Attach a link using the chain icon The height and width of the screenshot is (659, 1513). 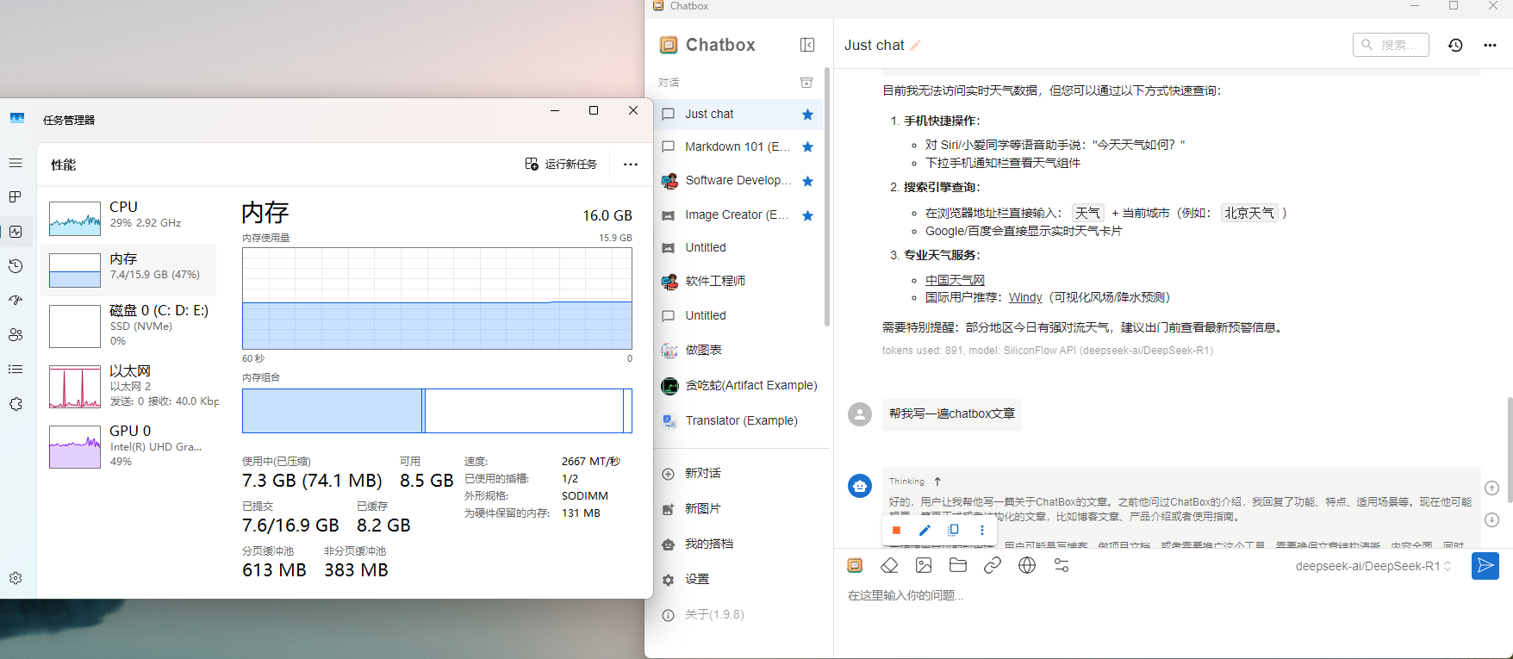993,565
